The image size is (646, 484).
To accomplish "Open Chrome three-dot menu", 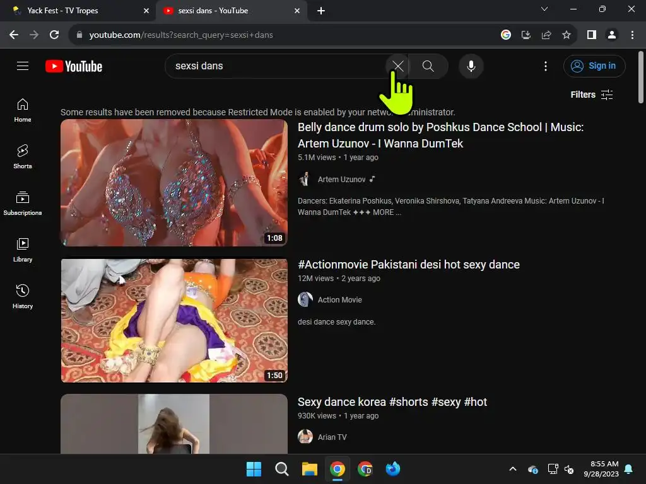I will [x=632, y=35].
